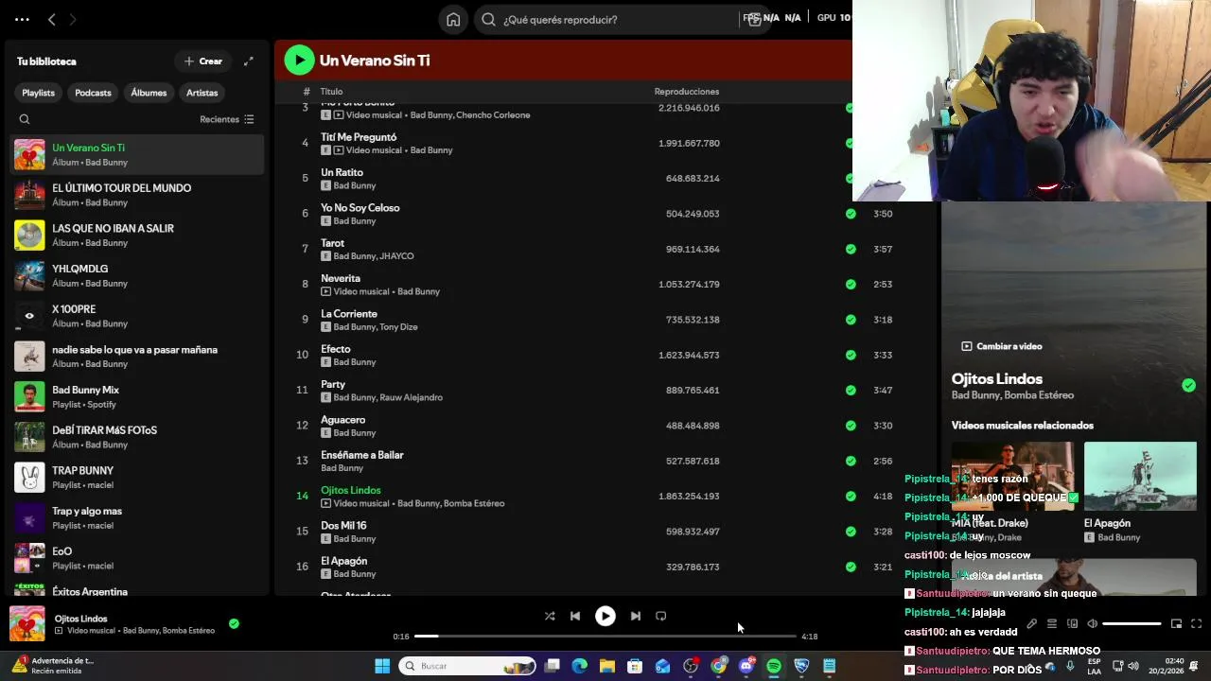Open the three-dot Spotify app menu

click(22, 19)
